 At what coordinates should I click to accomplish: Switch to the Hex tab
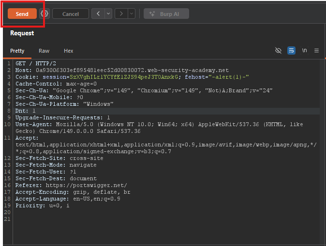point(68,51)
